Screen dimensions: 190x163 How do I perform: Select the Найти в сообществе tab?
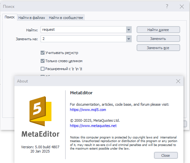(x=66, y=18)
